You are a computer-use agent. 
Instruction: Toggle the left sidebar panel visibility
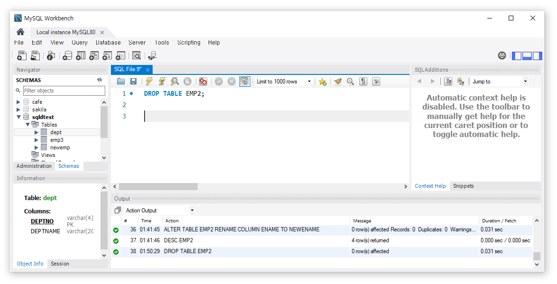coord(517,55)
